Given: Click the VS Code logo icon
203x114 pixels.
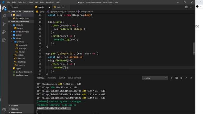Looking at the screenshot, I should (3, 2).
